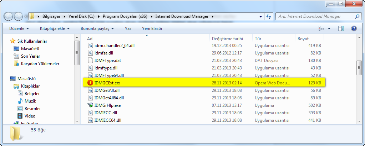
Task: Click the folder icon in address bar
Action: (32, 16)
